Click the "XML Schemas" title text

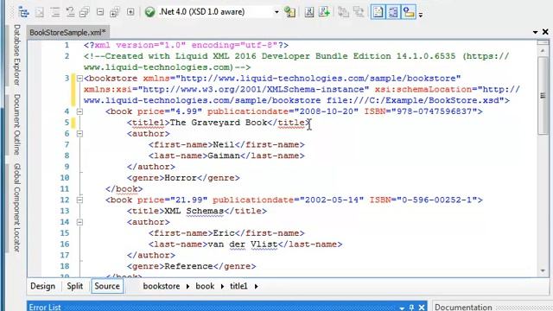(x=194, y=211)
